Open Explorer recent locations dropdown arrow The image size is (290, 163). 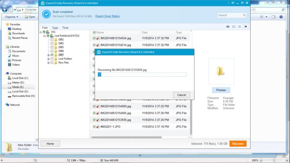coord(15,10)
